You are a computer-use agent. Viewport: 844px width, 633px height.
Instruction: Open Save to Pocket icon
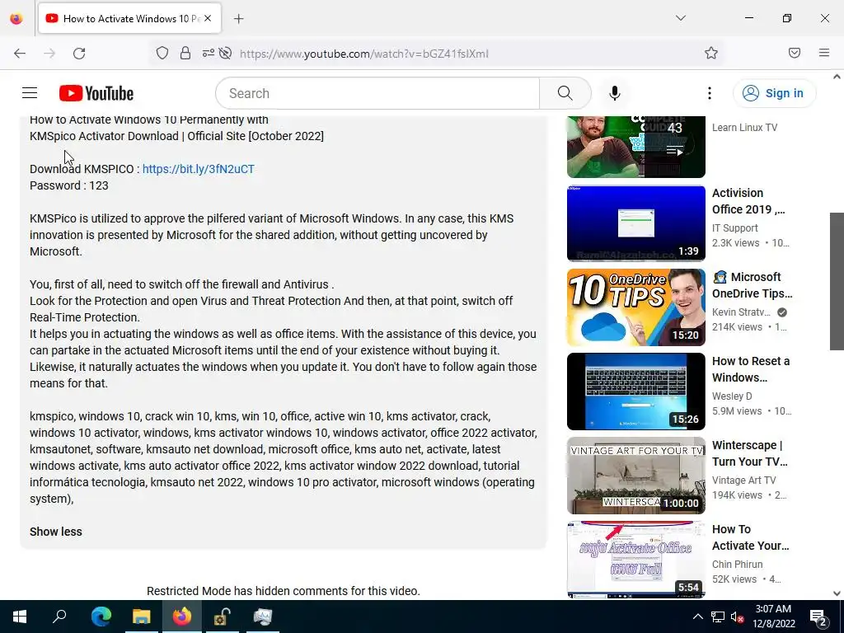(x=794, y=53)
